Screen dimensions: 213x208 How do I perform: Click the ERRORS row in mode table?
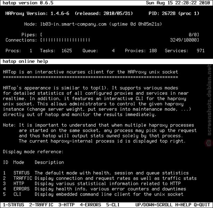(x=95, y=189)
